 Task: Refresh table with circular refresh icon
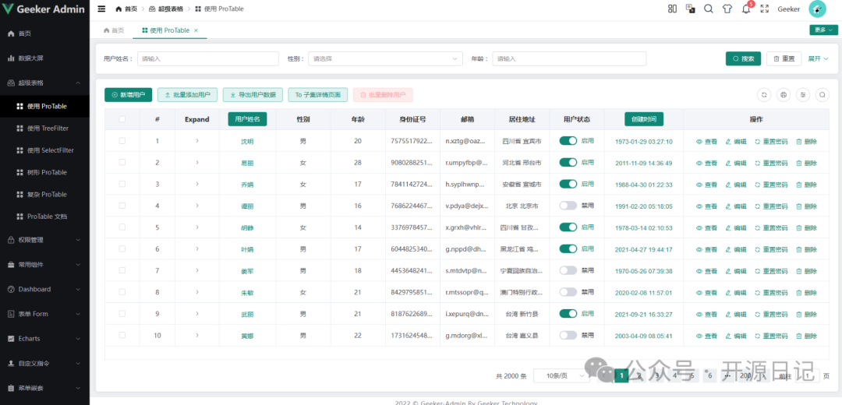[x=764, y=95]
